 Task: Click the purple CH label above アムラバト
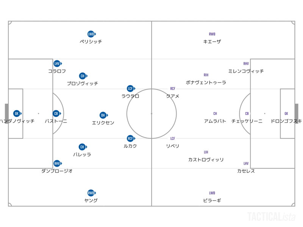point(215,113)
